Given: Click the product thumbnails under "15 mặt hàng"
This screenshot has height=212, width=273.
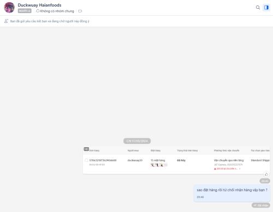Looking at the screenshot, I should pyautogui.click(x=159, y=165).
